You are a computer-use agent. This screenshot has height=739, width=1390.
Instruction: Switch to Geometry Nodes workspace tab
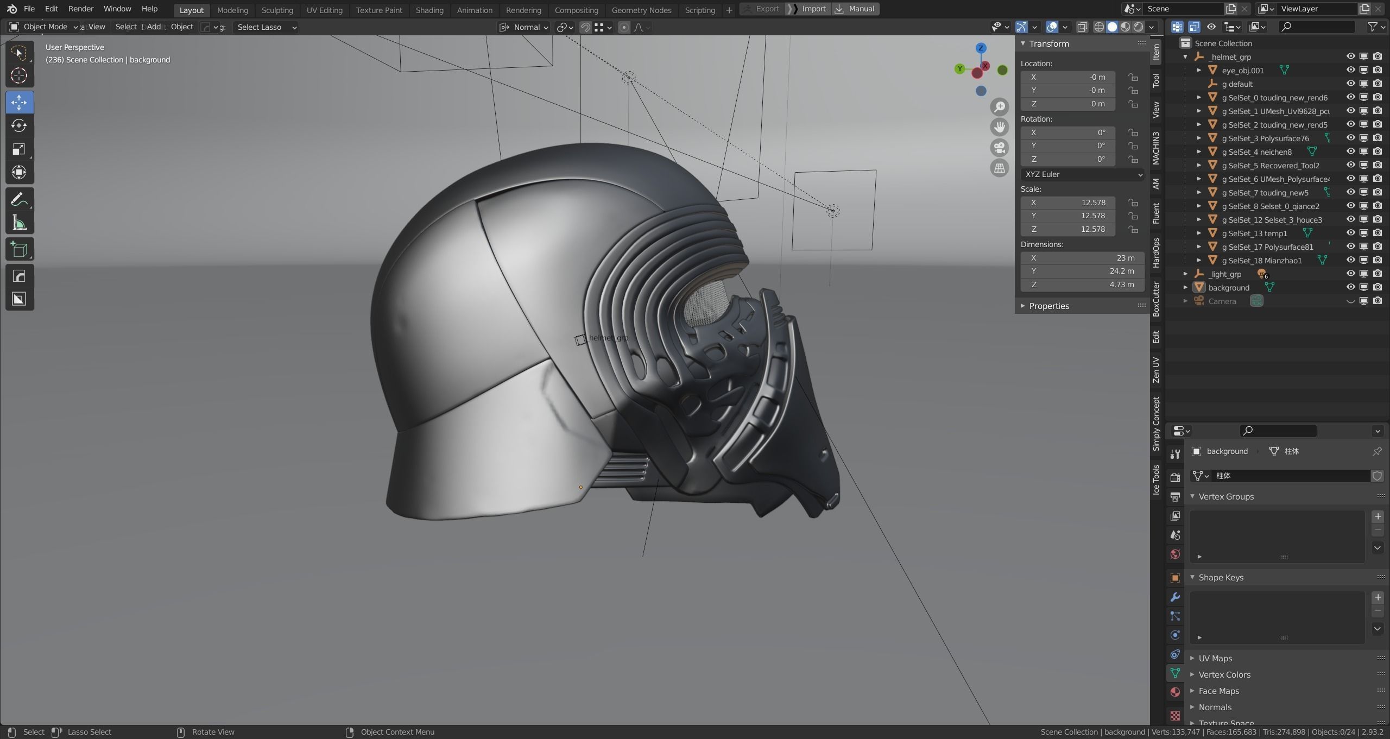click(641, 10)
